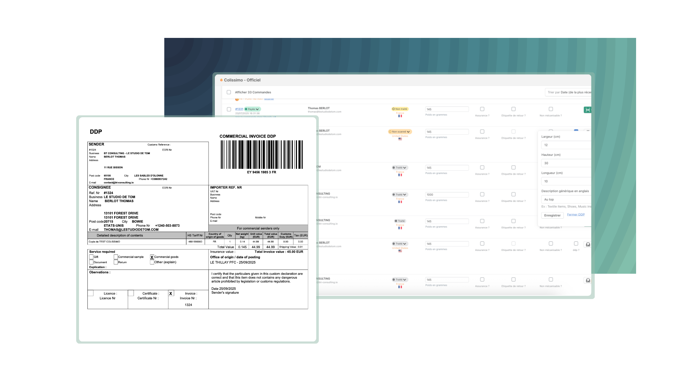Click the Fermer DDP link

point(576,214)
